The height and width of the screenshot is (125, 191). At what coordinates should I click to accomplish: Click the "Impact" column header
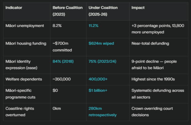(x=138, y=7)
